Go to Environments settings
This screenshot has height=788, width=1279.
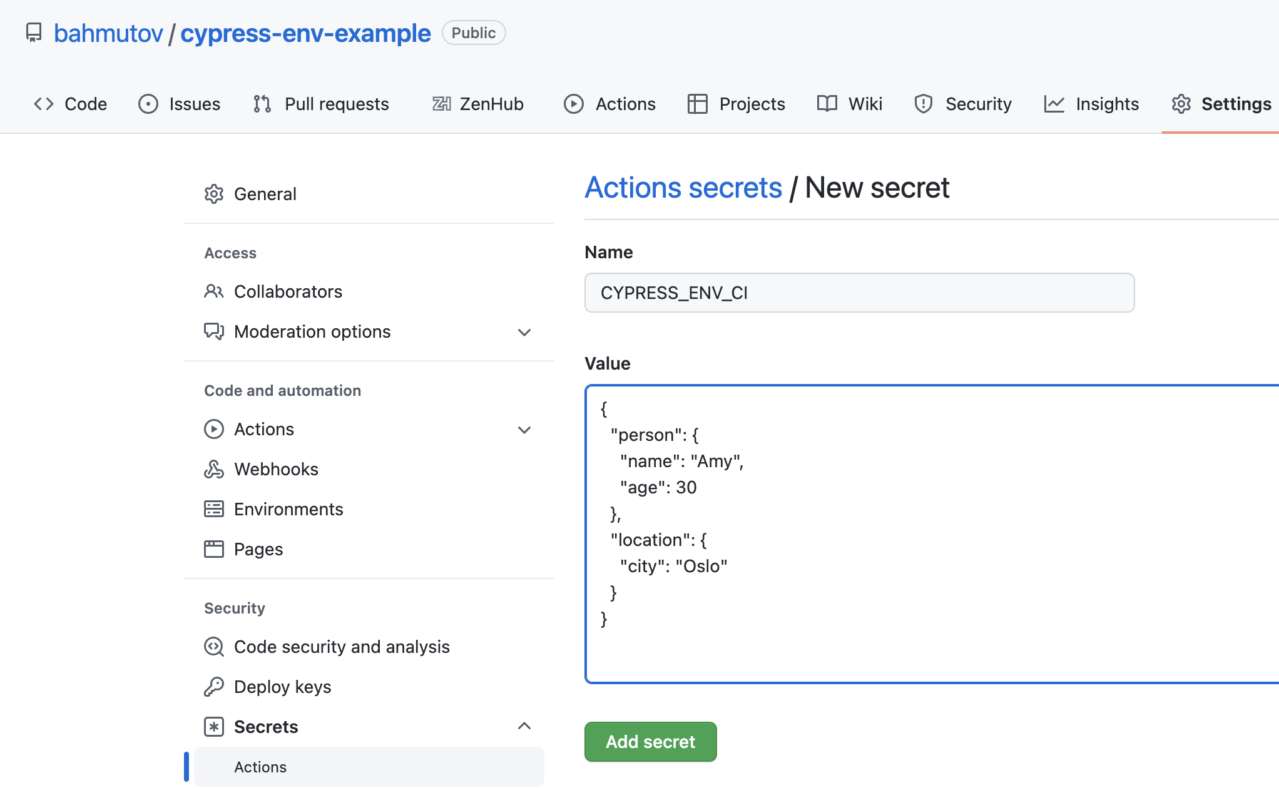288,508
